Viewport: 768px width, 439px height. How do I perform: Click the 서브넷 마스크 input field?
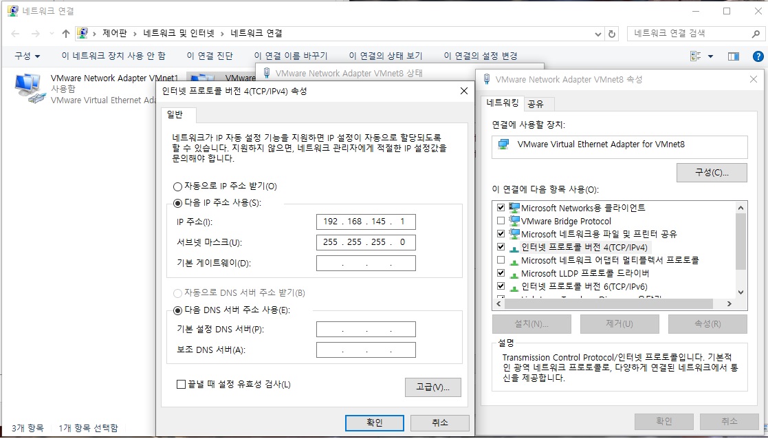[366, 242]
